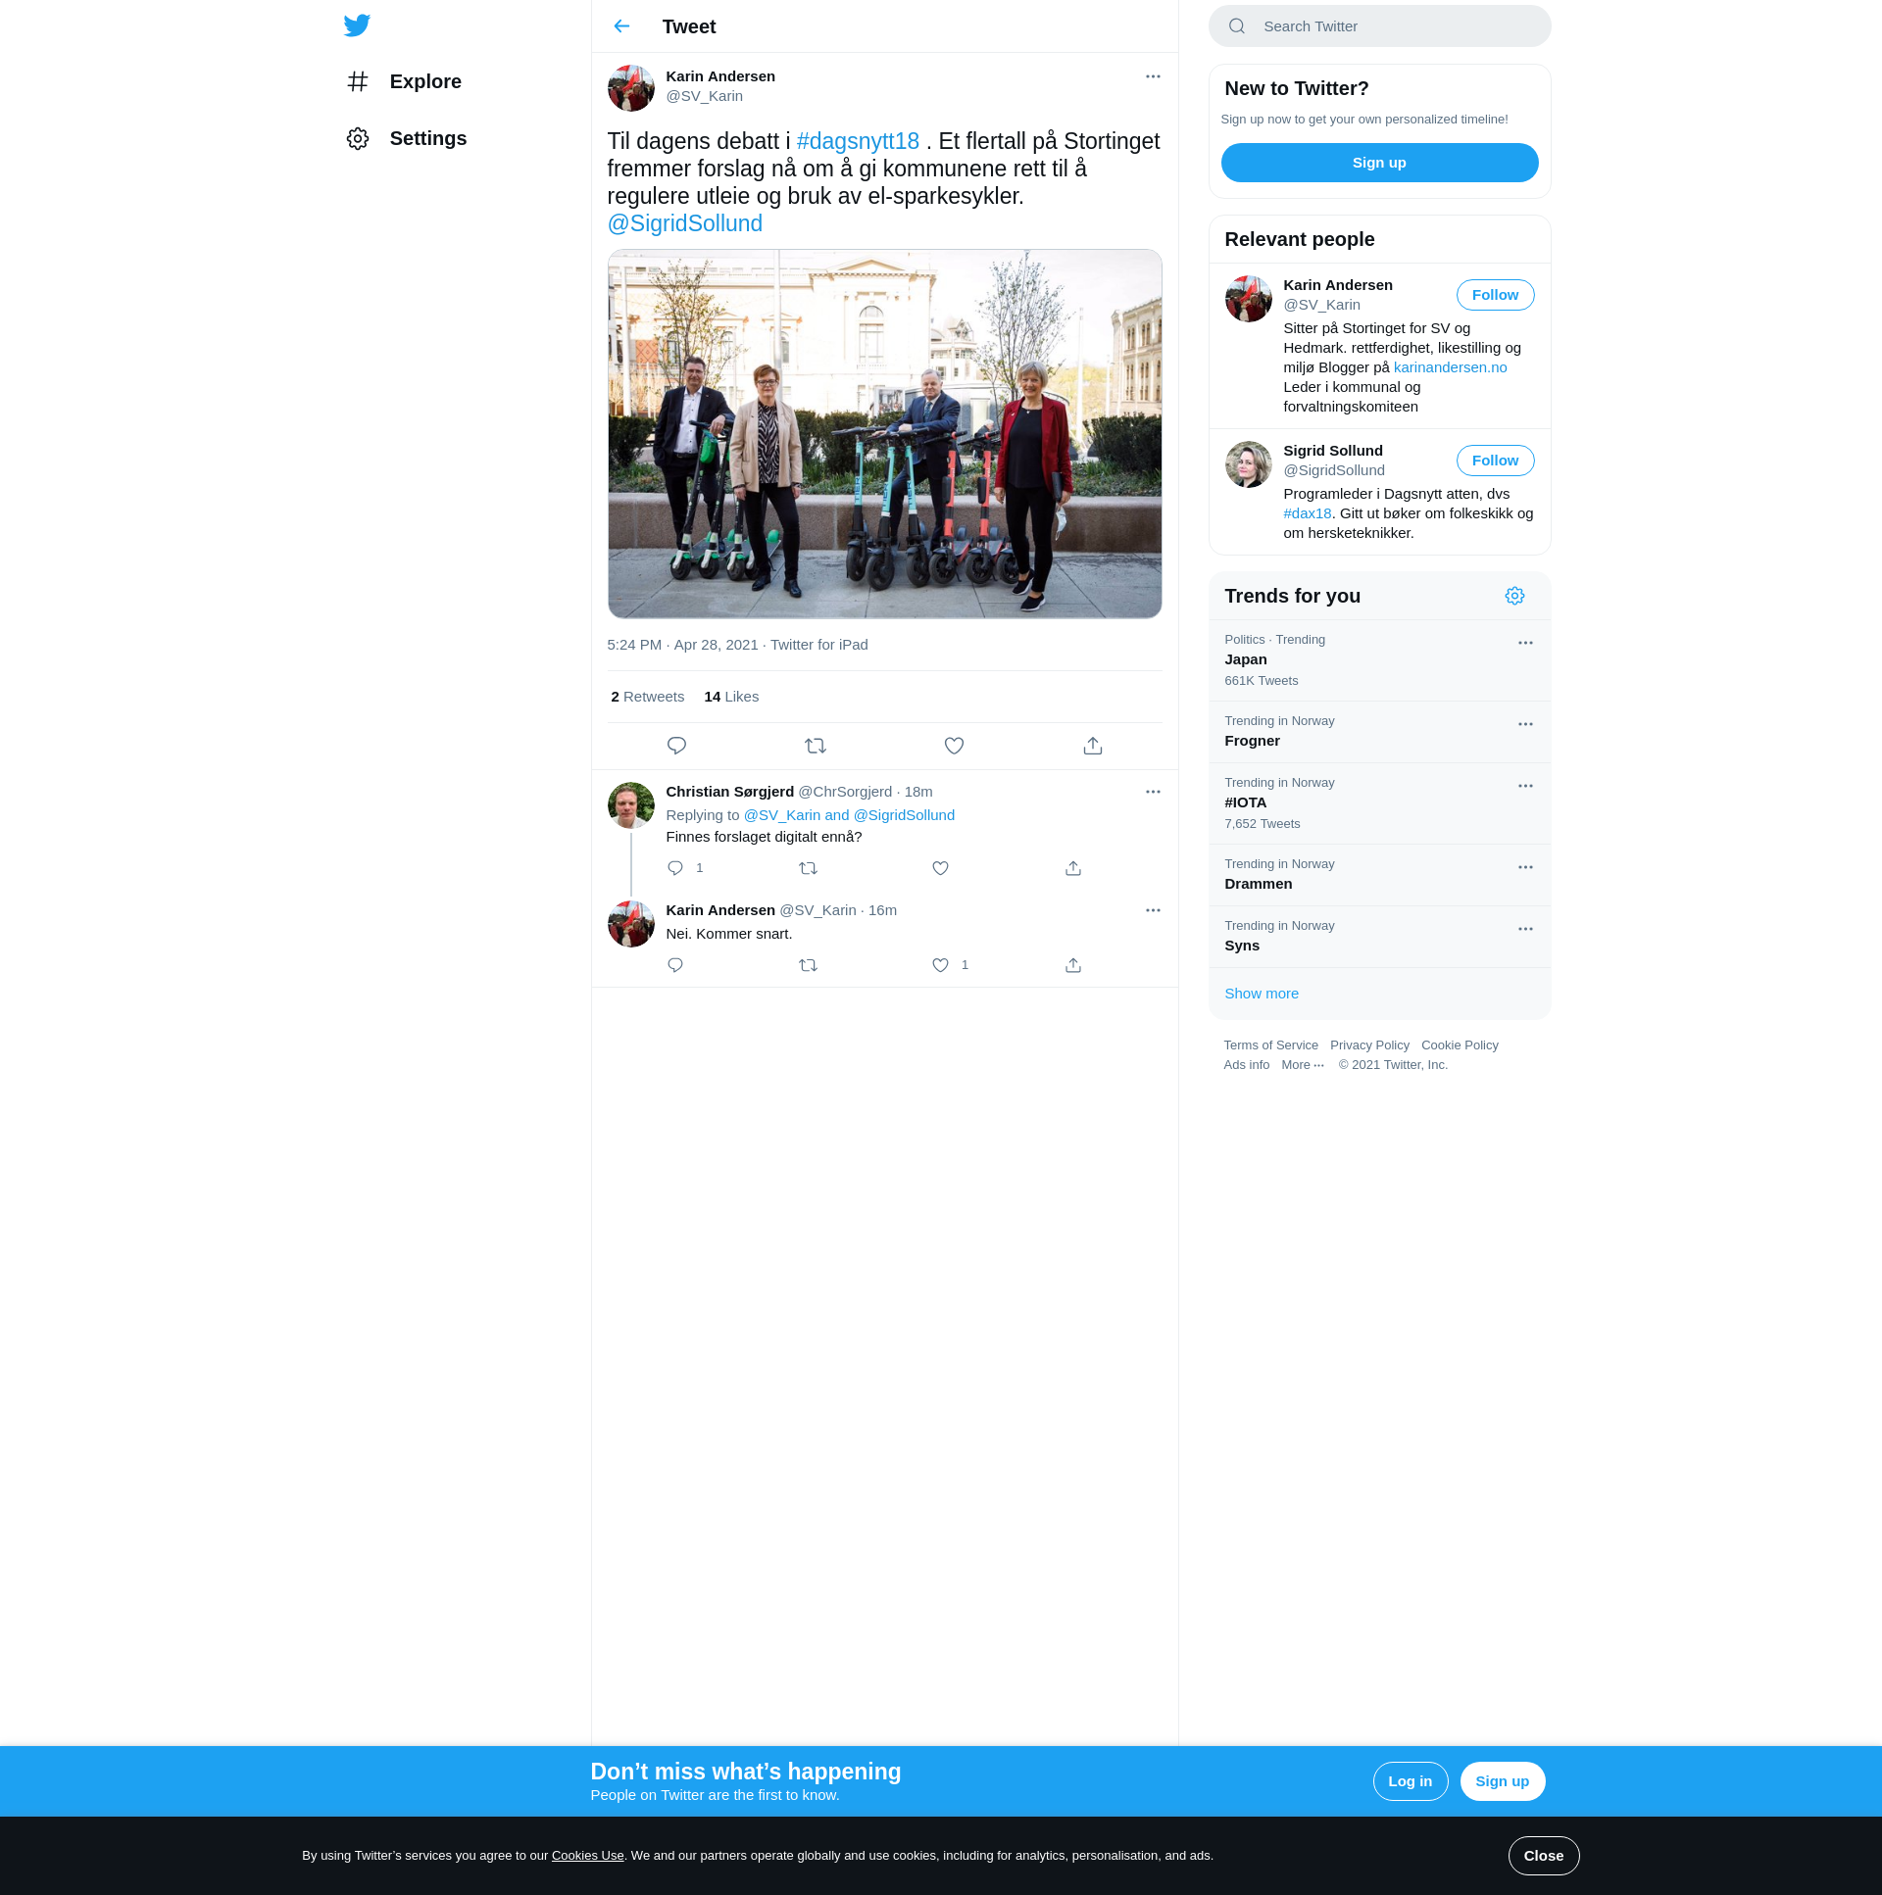Retweet Christian Sørgjerd's reply
Image resolution: width=1882 pixels, height=1895 pixels.
coord(808,868)
